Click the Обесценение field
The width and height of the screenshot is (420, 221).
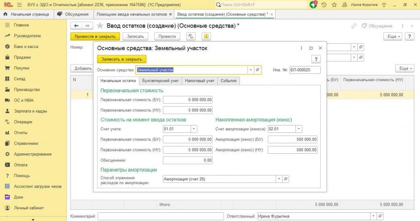click(x=187, y=160)
